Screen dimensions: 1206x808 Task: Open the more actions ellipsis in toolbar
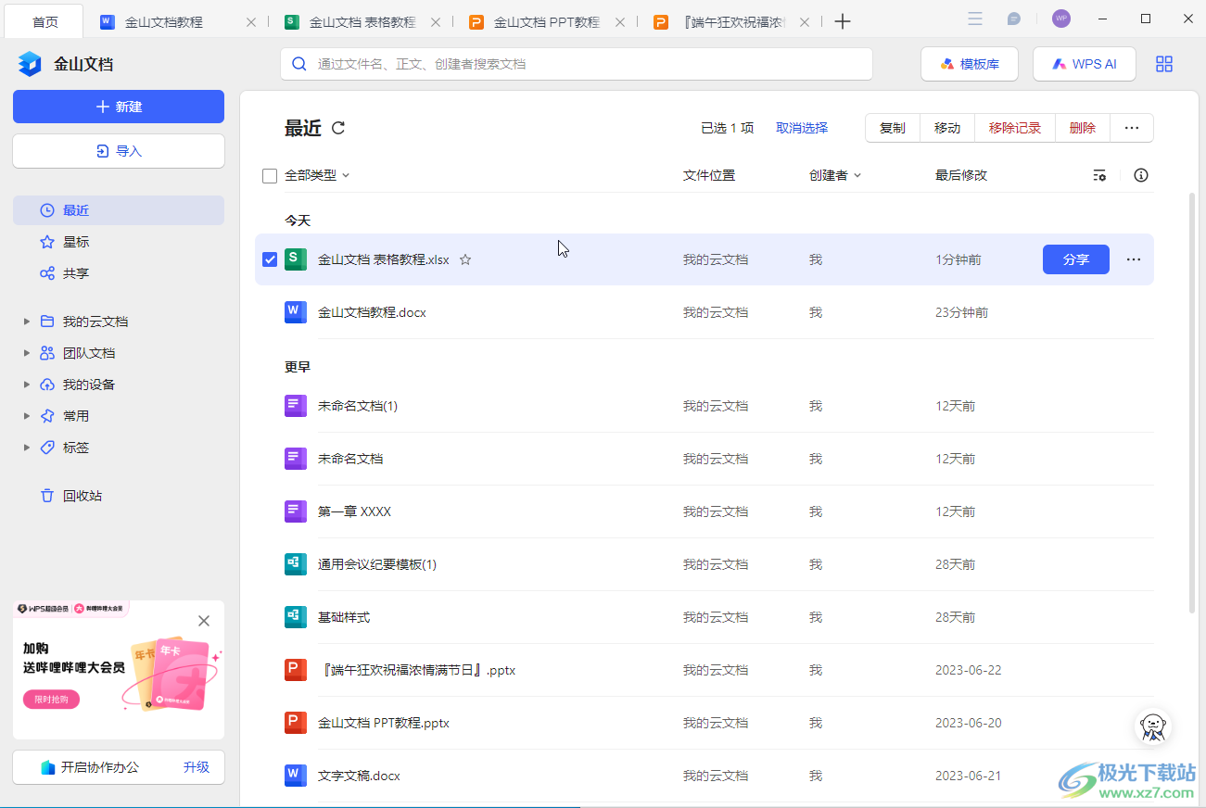click(x=1132, y=128)
